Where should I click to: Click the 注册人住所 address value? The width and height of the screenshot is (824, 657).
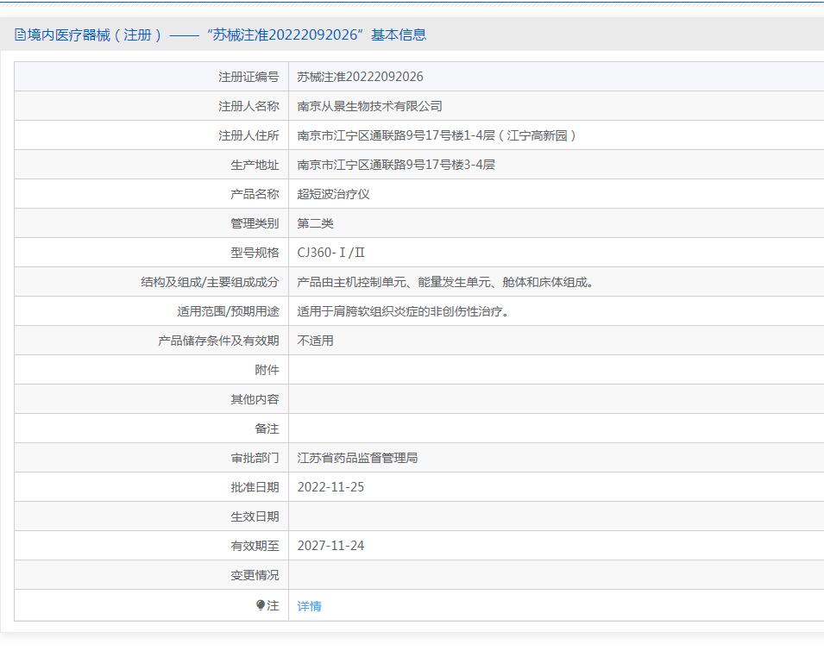click(437, 135)
